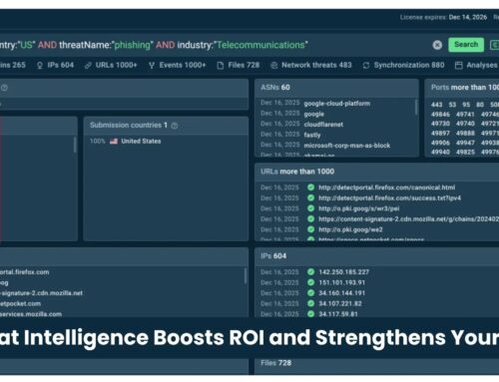
Task: Select the services.mozilla.com domain entry
Action: point(31,314)
